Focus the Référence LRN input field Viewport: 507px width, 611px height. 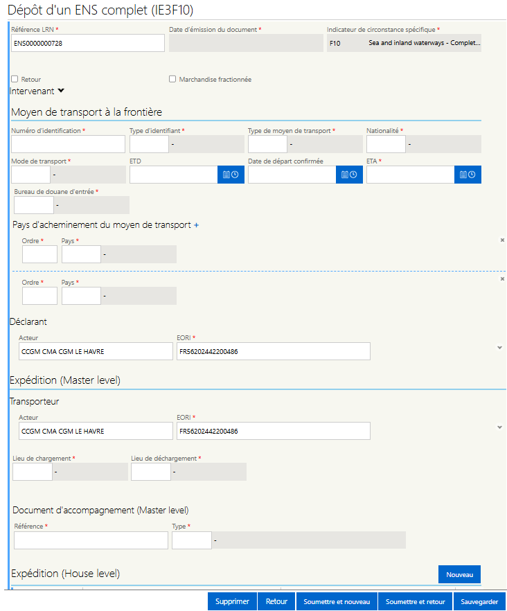pyautogui.click(x=88, y=43)
